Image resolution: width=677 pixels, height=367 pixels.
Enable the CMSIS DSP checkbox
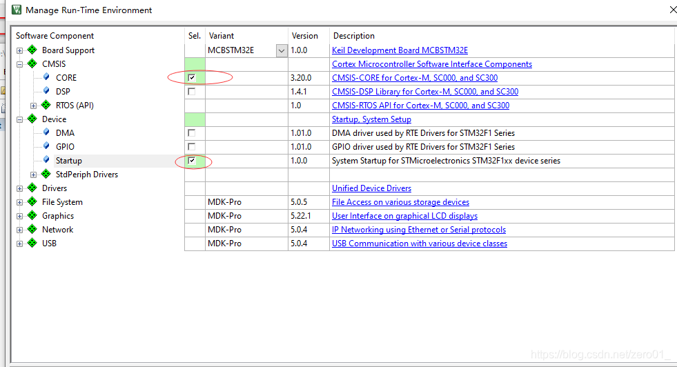(x=192, y=92)
